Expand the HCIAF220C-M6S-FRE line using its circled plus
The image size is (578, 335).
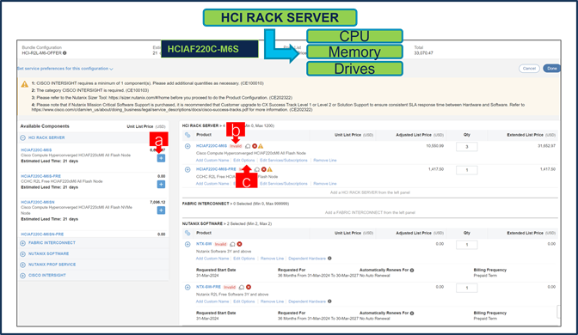click(x=188, y=170)
